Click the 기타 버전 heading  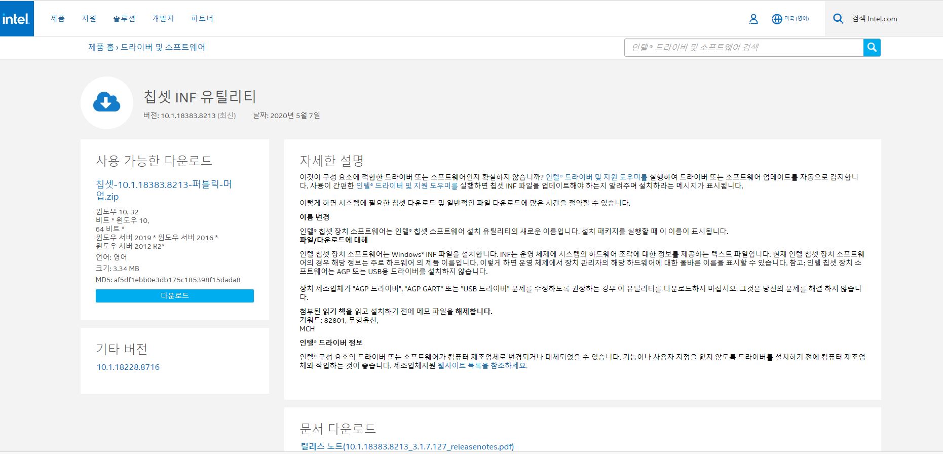[x=122, y=349]
